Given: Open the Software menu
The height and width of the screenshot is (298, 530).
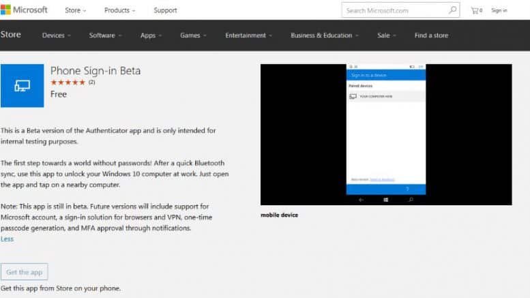Looking at the screenshot, I should [x=105, y=35].
